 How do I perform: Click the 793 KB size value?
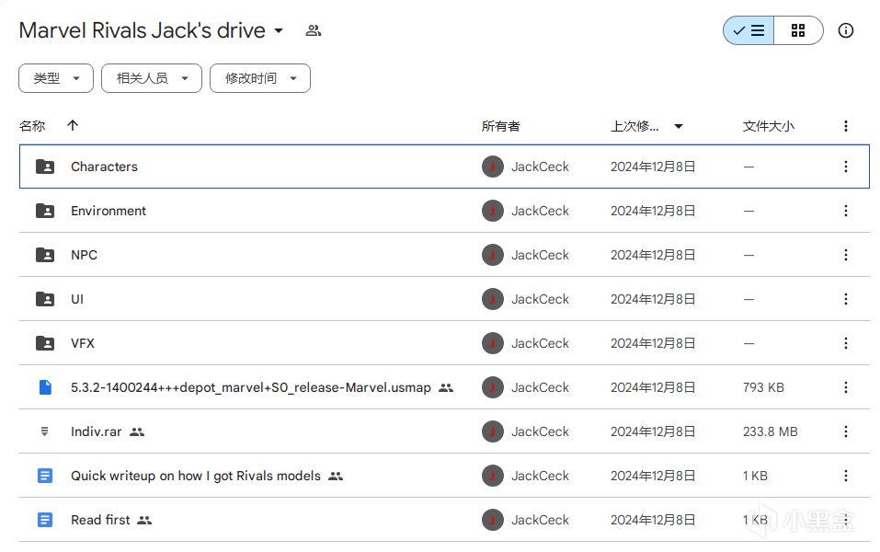(763, 387)
